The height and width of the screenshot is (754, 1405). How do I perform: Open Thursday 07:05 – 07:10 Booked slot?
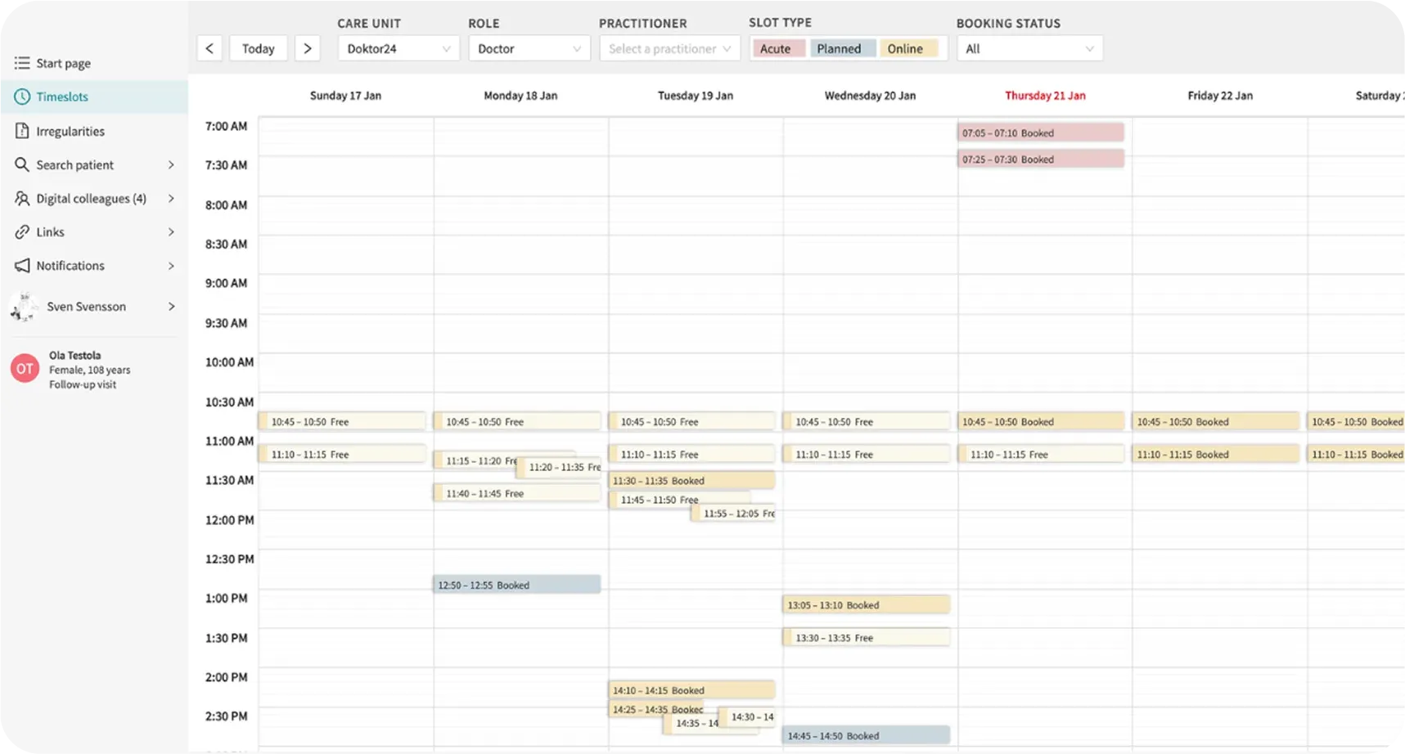[x=1040, y=132]
